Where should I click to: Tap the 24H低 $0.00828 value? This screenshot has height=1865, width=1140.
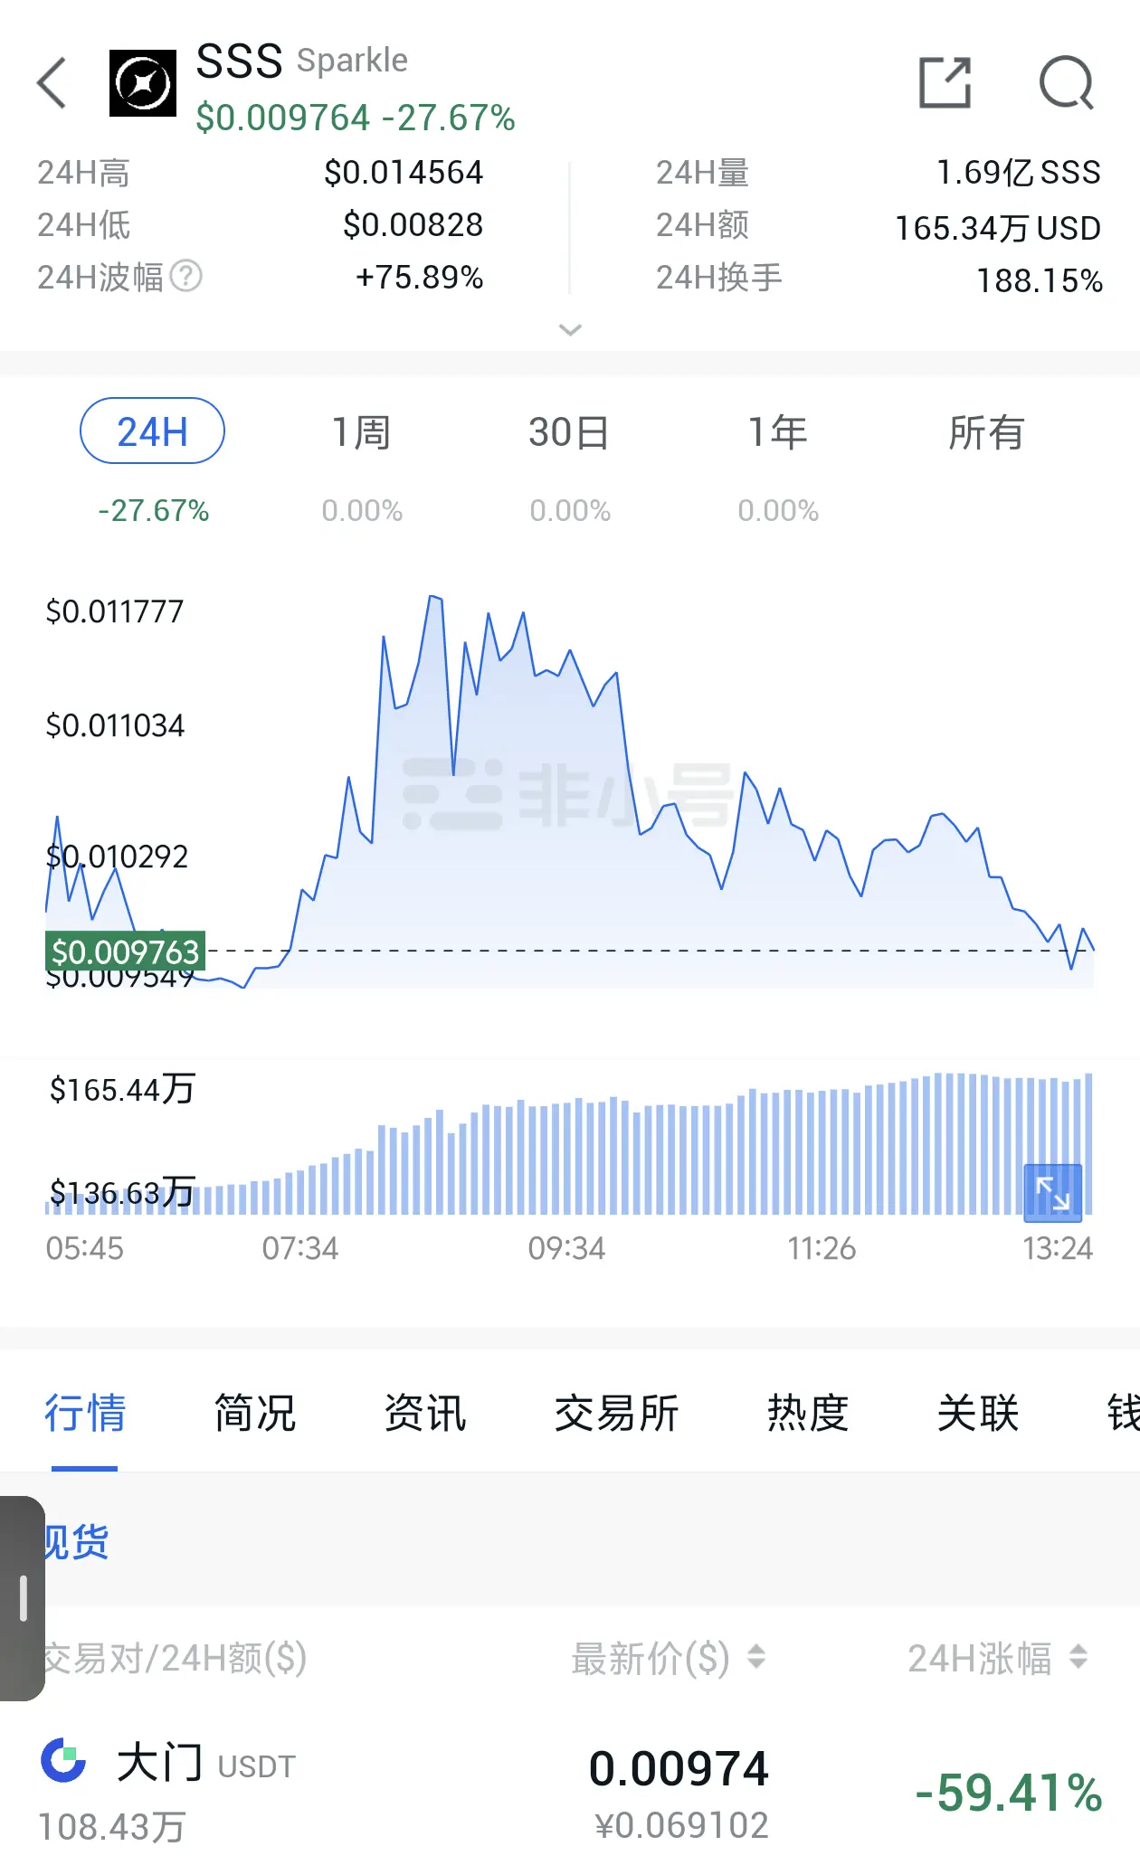413,224
